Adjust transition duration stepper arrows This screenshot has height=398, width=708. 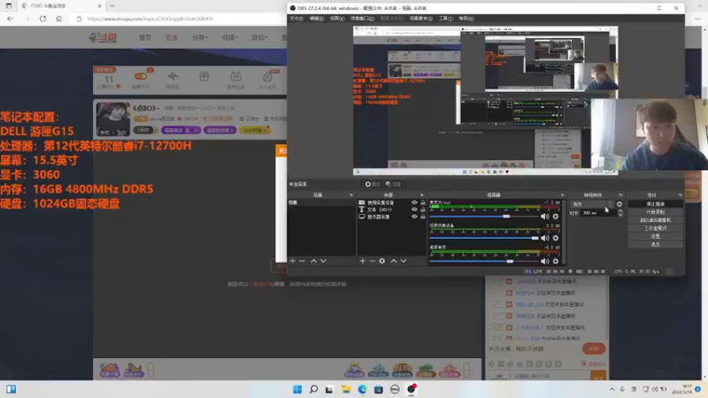click(x=620, y=212)
